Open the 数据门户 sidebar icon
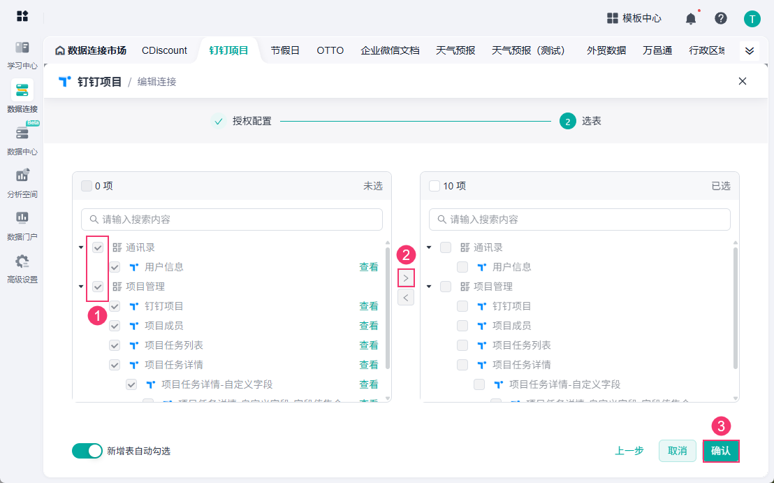This screenshot has height=483, width=774. tap(22, 218)
